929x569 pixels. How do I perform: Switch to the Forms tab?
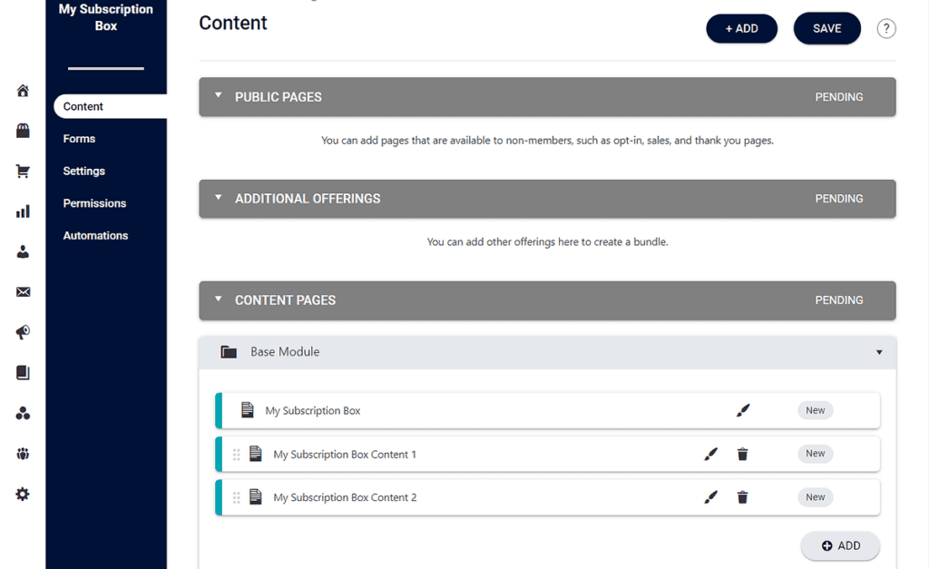click(79, 138)
